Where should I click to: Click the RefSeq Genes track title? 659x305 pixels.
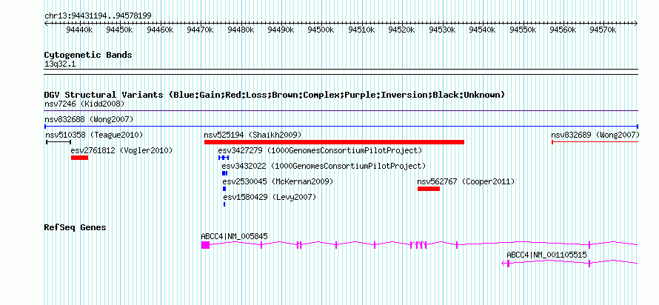(76, 228)
